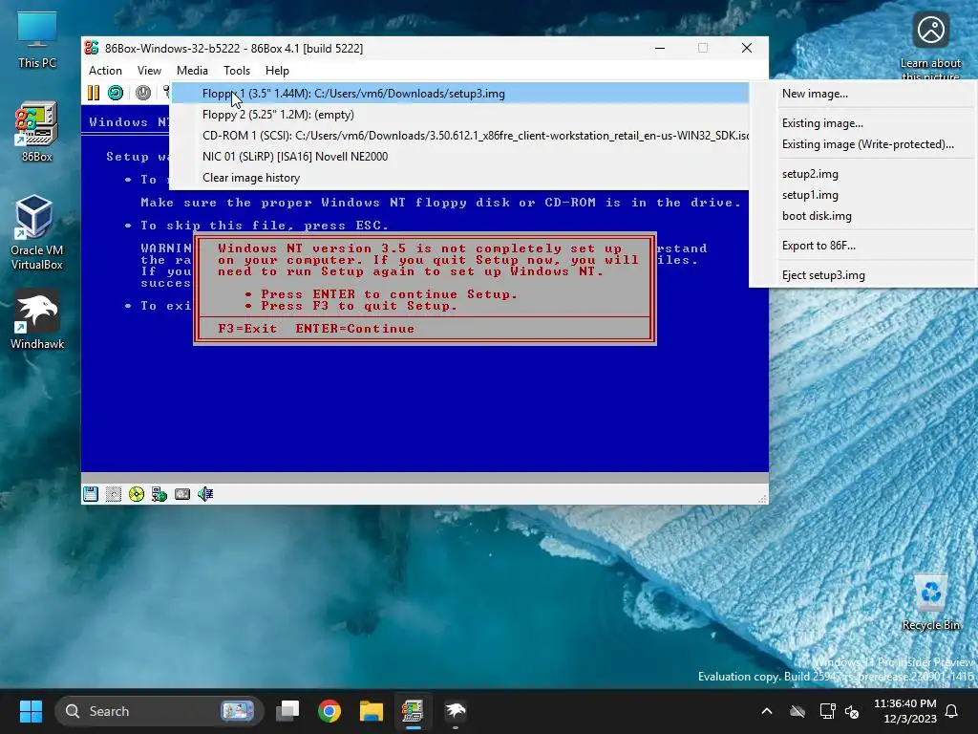Click the Windhawk taskbar button
978x734 pixels.
pos(455,711)
